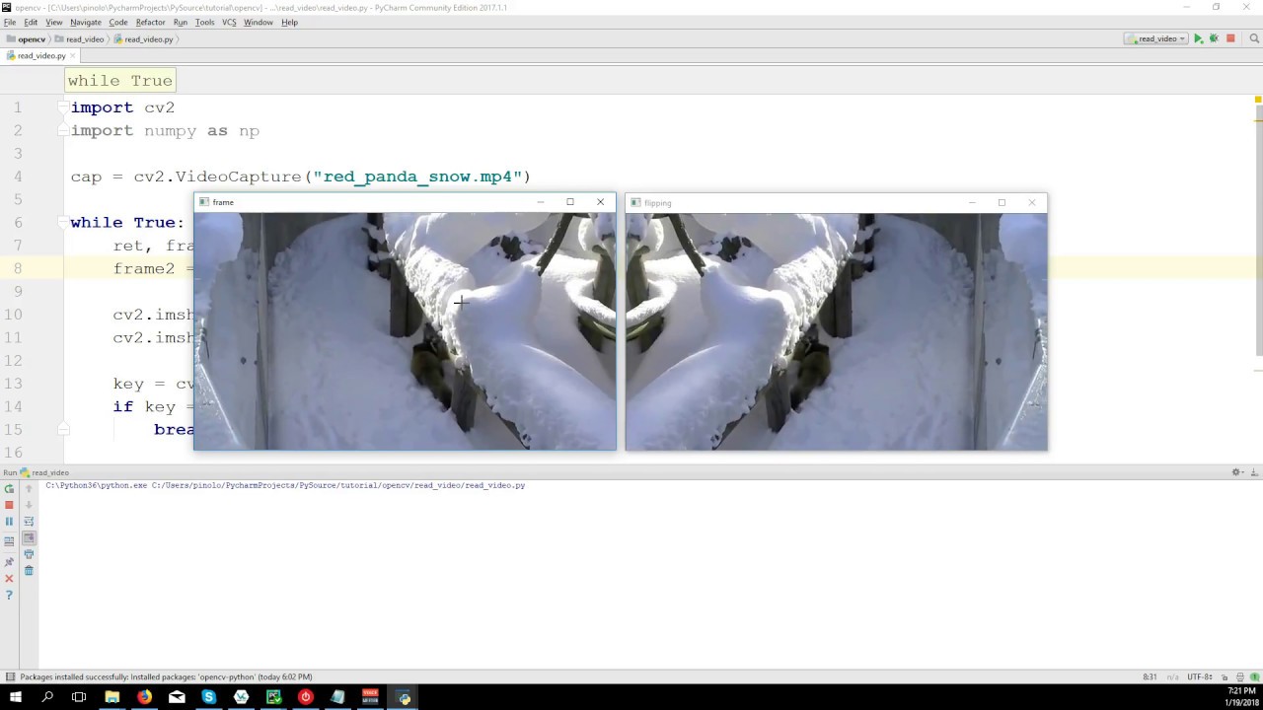The width and height of the screenshot is (1263, 710).
Task: Pause the running program via pause icon
Action: click(9, 521)
